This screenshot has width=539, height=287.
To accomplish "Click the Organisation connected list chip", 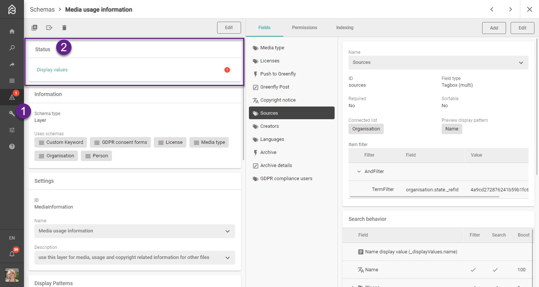I will pyautogui.click(x=366, y=129).
